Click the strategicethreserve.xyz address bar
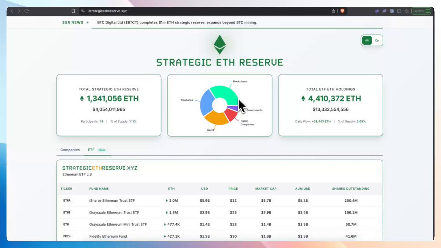 [107, 11]
